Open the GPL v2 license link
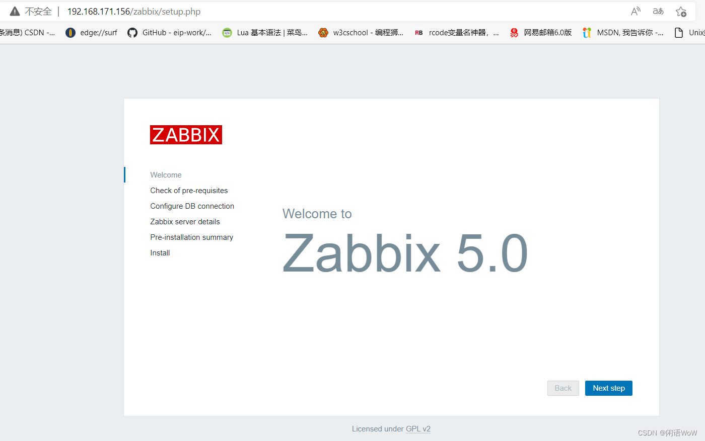Viewport: 705px width, 441px height. tap(418, 428)
